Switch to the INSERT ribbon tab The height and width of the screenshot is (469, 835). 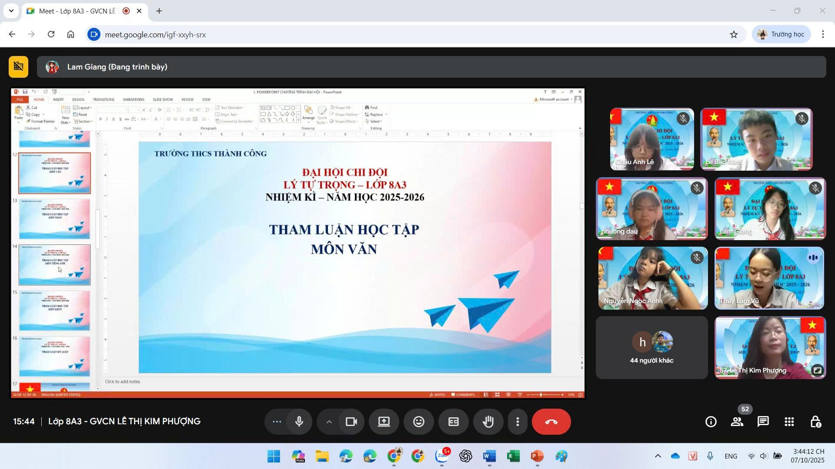point(58,99)
